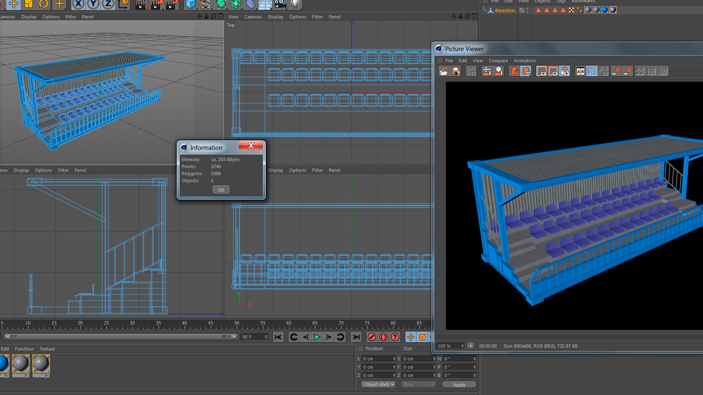Click Stop Rendering icon in Picture Viewer
703x395 pixels.
pos(471,71)
